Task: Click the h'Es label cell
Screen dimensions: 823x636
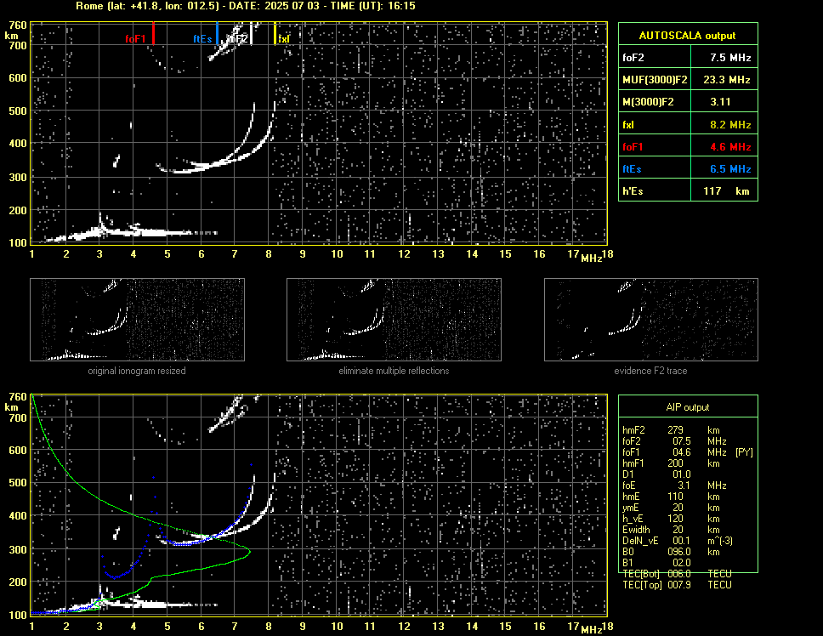Action: (x=655, y=190)
